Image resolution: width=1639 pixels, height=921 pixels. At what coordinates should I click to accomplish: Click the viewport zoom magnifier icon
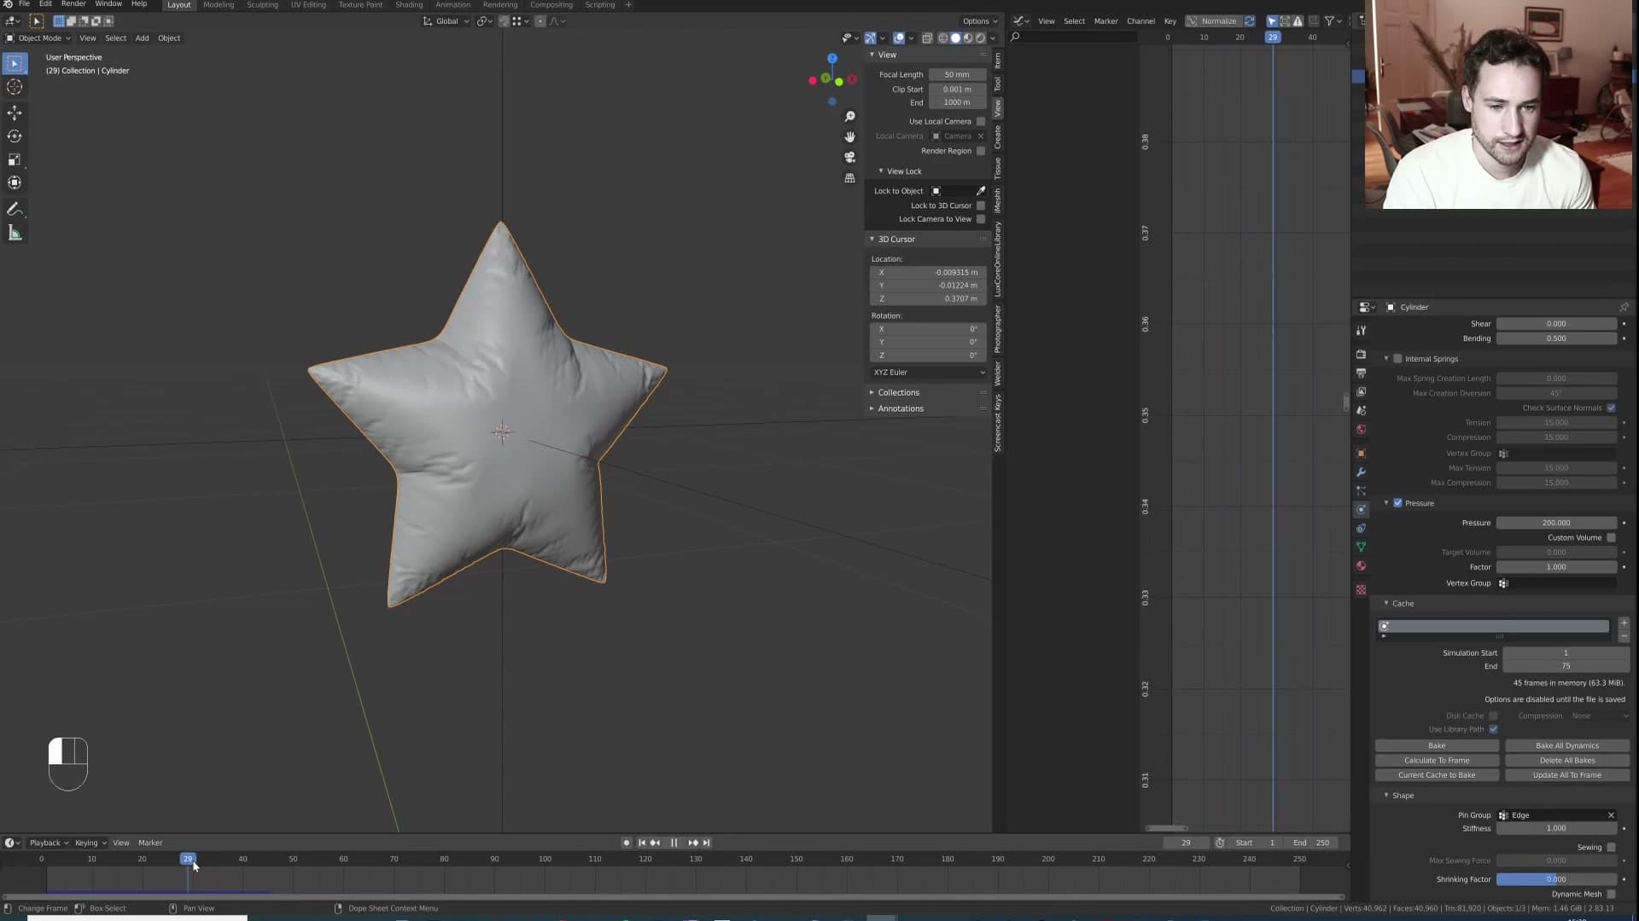point(849,117)
